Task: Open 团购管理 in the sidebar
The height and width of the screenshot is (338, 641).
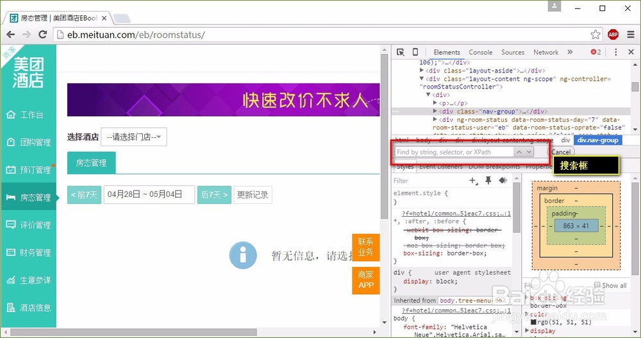Action: (x=29, y=142)
